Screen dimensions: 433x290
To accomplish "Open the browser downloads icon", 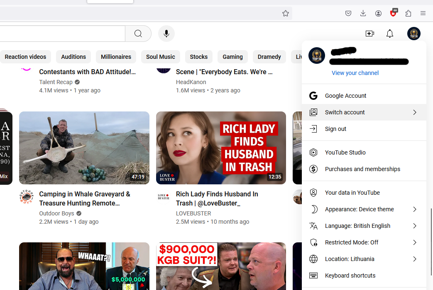I will (363, 13).
